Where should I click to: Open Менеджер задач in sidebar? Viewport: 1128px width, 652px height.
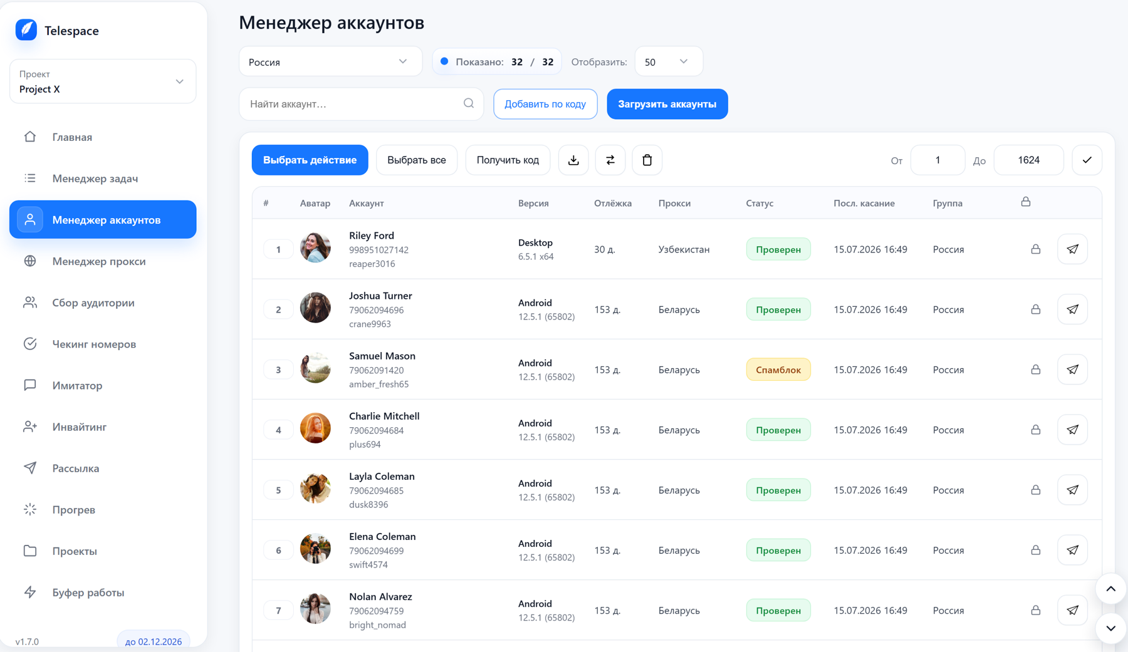[x=103, y=178]
